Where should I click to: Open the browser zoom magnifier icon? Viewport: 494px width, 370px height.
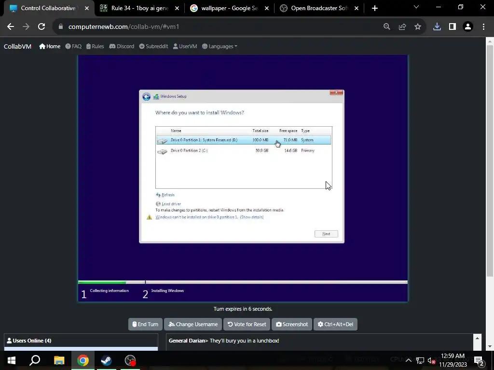[386, 27]
